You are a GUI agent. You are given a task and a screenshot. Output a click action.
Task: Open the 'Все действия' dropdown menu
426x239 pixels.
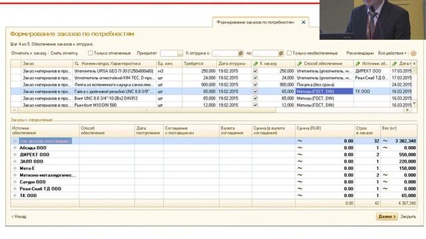[392, 53]
